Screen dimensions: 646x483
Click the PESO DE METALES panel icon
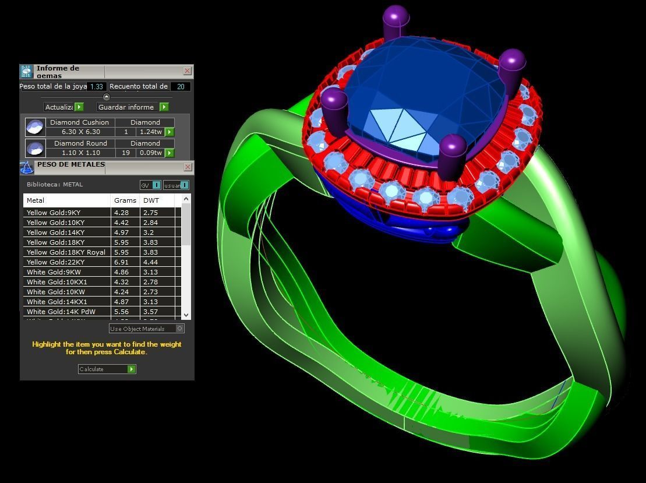tap(27, 168)
